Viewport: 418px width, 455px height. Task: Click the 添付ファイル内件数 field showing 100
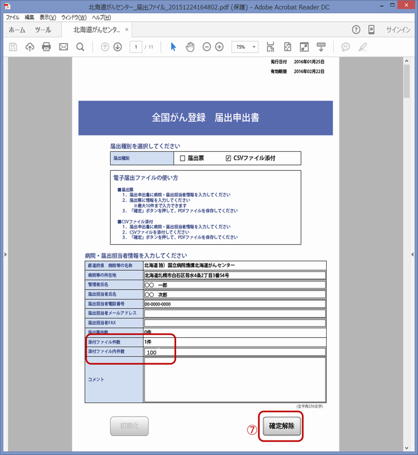coord(235,352)
